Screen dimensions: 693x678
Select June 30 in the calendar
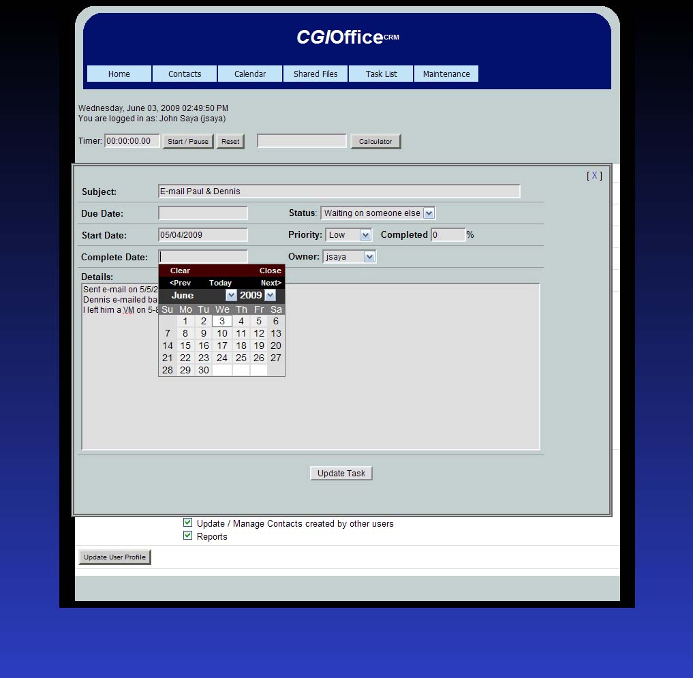click(204, 370)
